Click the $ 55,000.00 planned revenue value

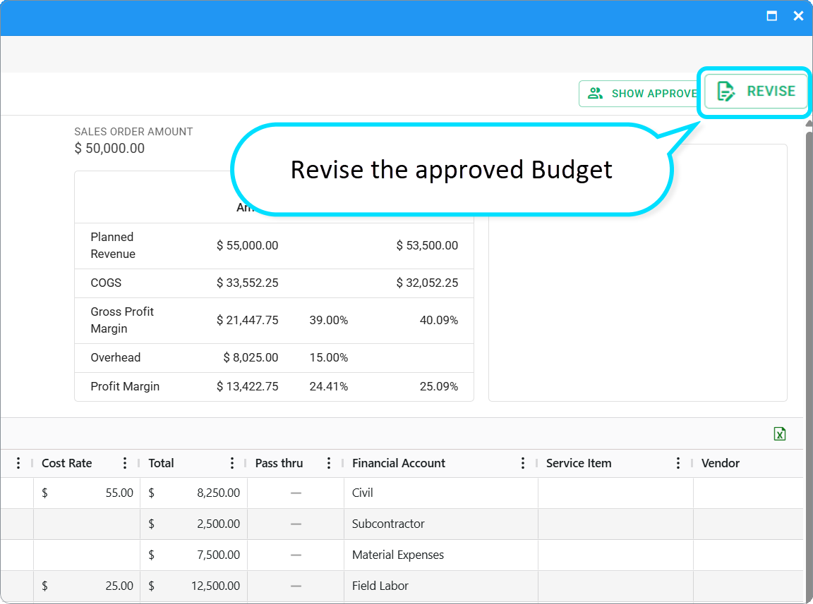click(247, 245)
